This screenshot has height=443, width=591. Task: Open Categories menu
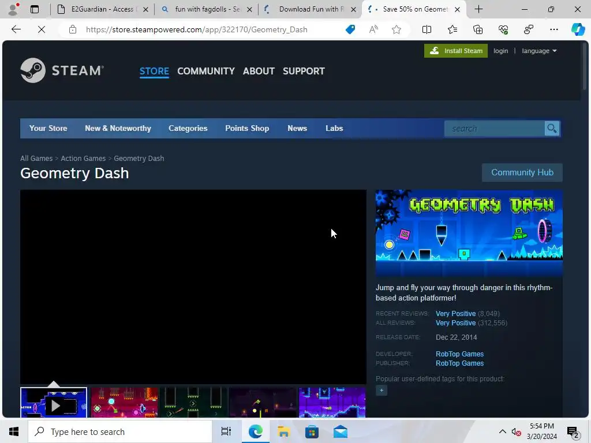click(x=188, y=129)
